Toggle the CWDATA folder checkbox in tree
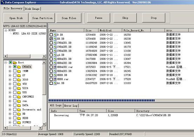Image resolution: width=194 pixels, height=137 pixels. click(15, 67)
